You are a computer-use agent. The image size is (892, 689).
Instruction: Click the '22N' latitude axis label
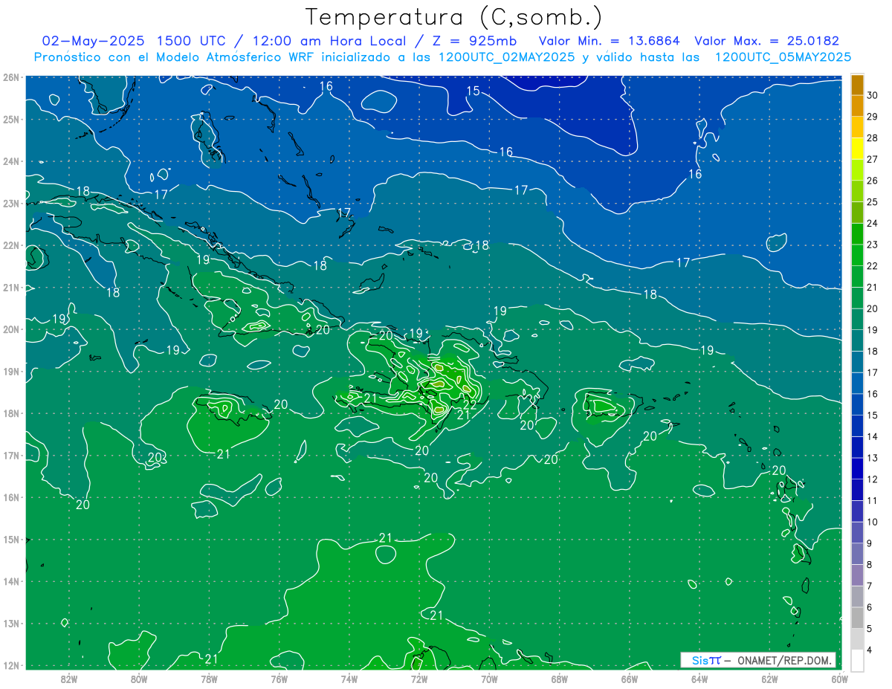(11, 245)
